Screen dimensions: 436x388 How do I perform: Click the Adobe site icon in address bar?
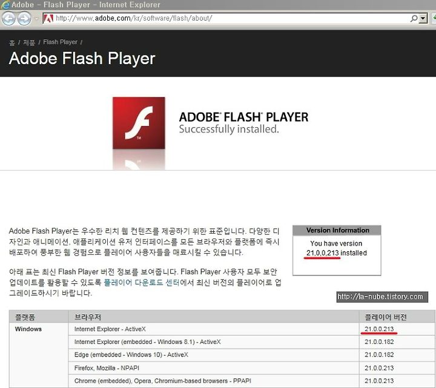tap(48, 18)
